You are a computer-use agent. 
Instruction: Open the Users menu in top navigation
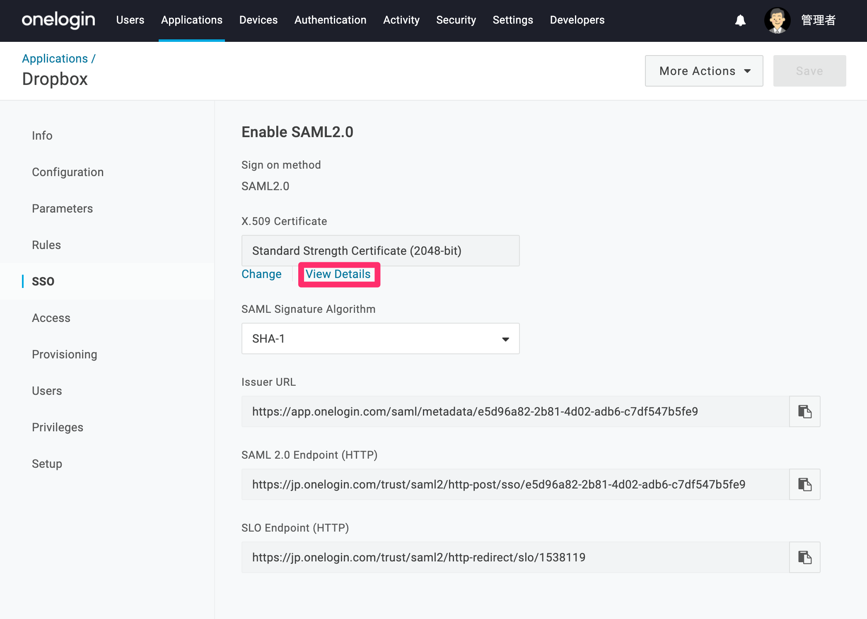[130, 20]
